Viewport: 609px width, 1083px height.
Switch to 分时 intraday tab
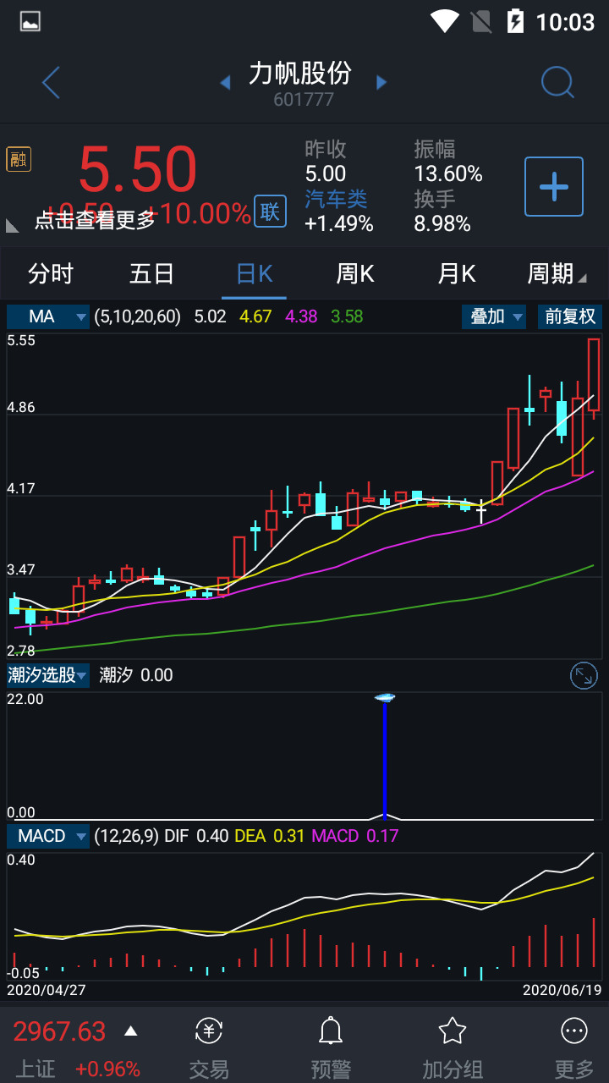(51, 273)
